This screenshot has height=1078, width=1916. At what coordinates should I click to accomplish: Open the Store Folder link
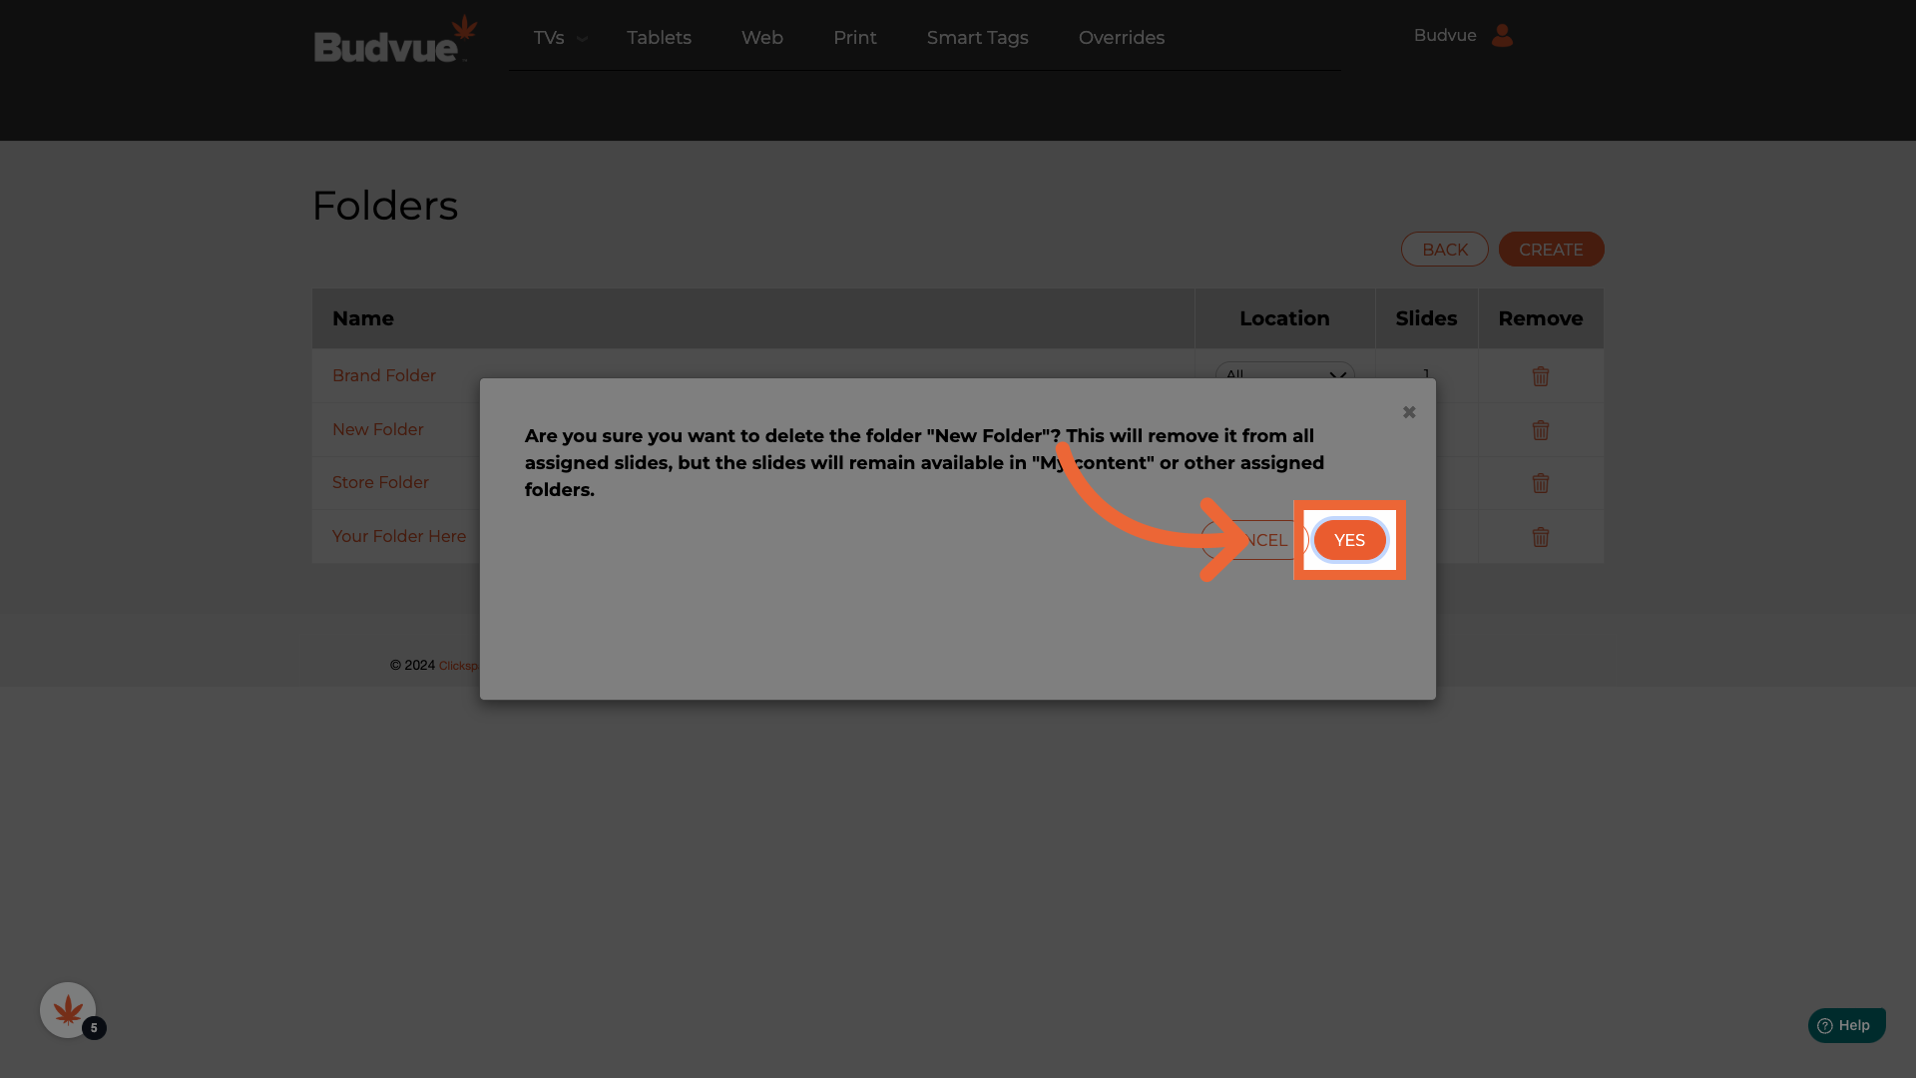coord(380,483)
